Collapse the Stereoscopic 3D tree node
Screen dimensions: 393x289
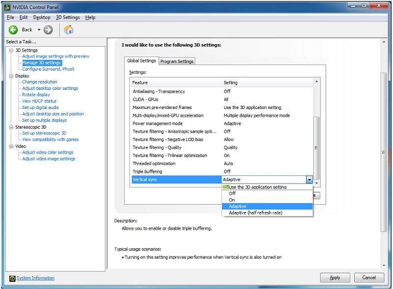[x=11, y=127]
